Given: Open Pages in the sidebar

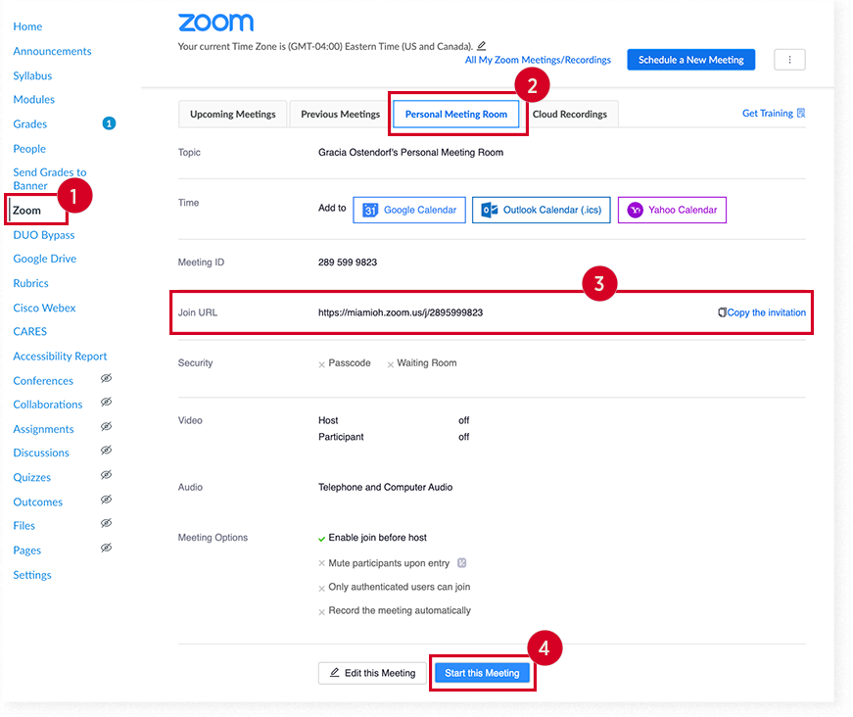Looking at the screenshot, I should pos(27,550).
